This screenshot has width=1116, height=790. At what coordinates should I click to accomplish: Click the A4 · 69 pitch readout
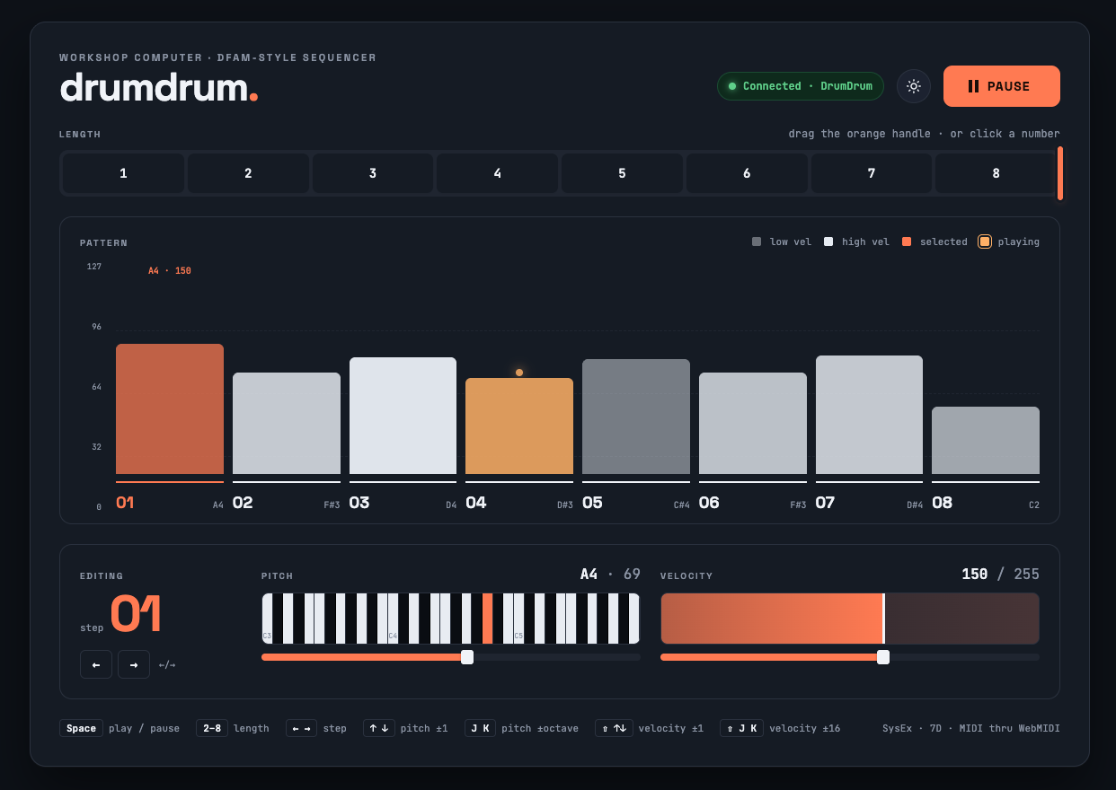point(610,575)
